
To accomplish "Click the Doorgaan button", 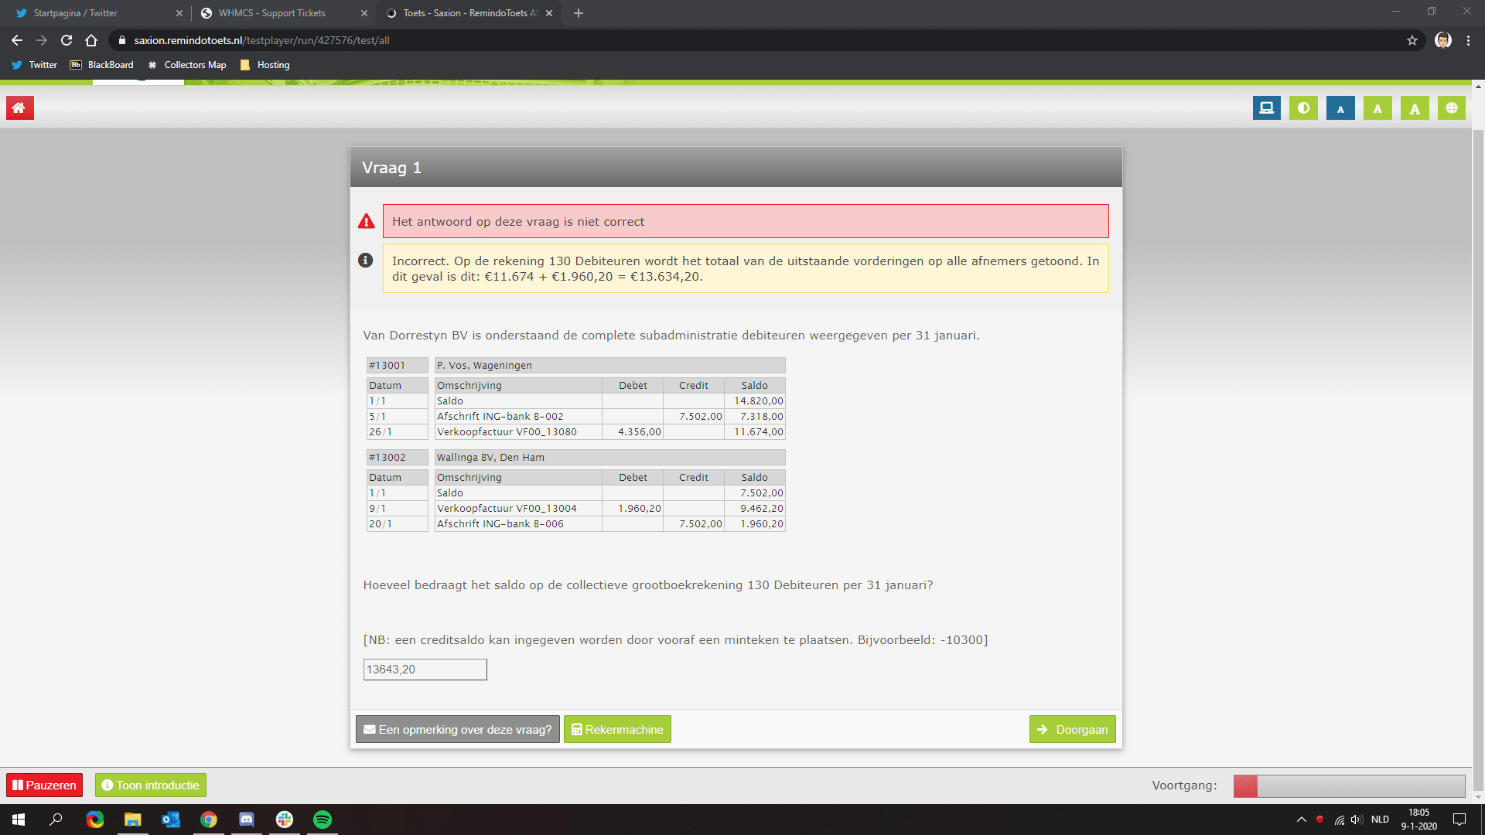I will tap(1072, 729).
